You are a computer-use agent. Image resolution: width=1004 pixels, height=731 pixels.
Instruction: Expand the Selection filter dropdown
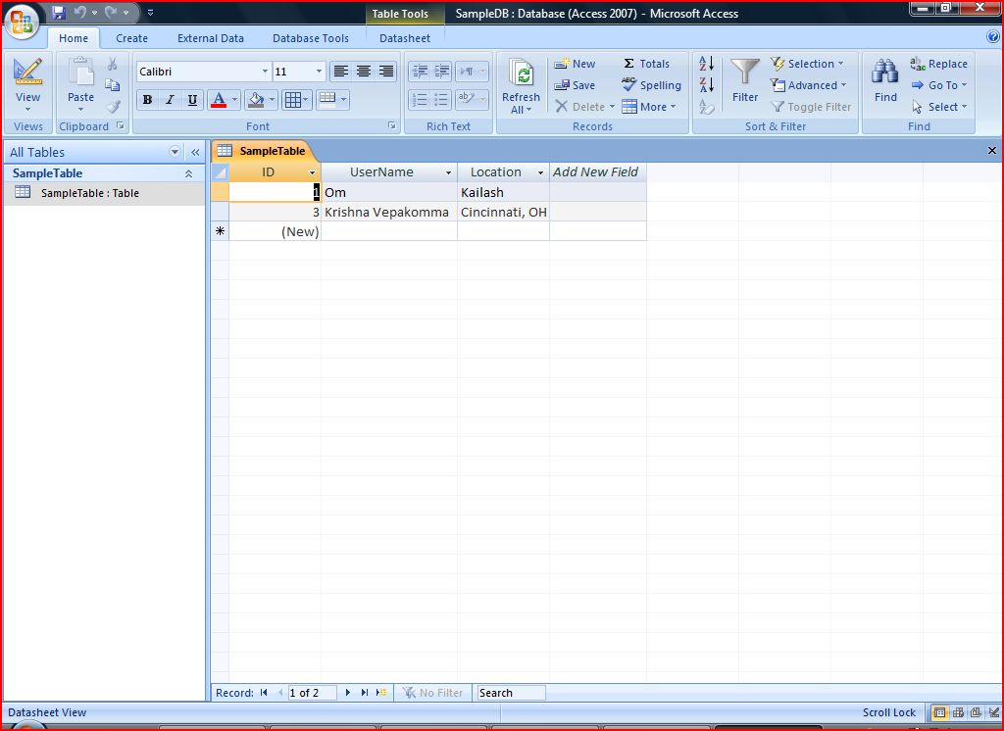(807, 64)
